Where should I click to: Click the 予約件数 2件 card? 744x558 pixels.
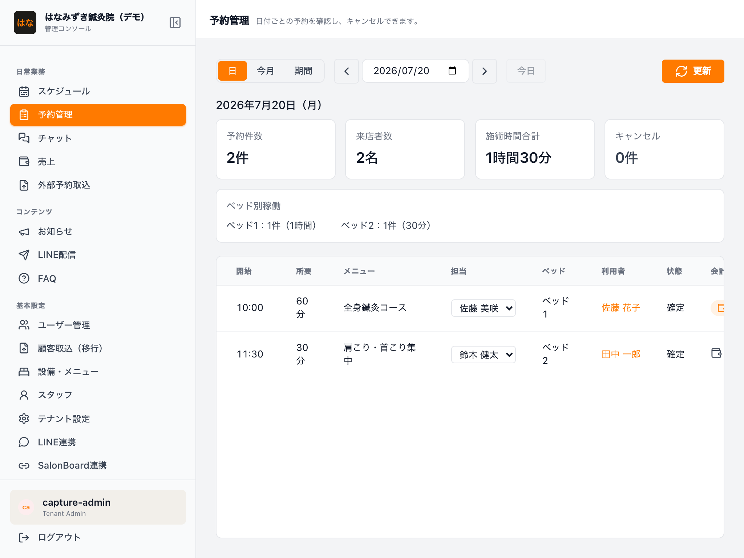point(276,149)
